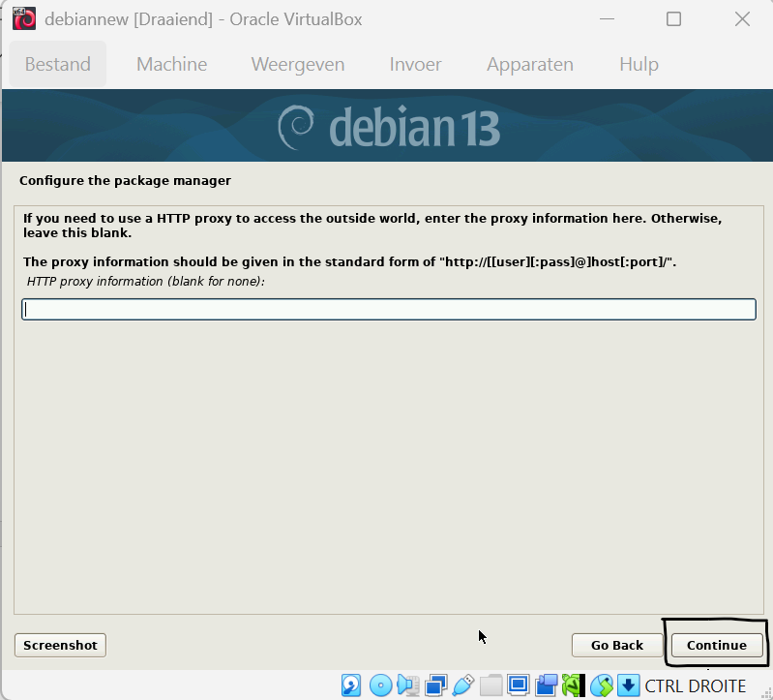Image resolution: width=773 pixels, height=700 pixels.
Task: Click the Go Back button
Action: 617,645
